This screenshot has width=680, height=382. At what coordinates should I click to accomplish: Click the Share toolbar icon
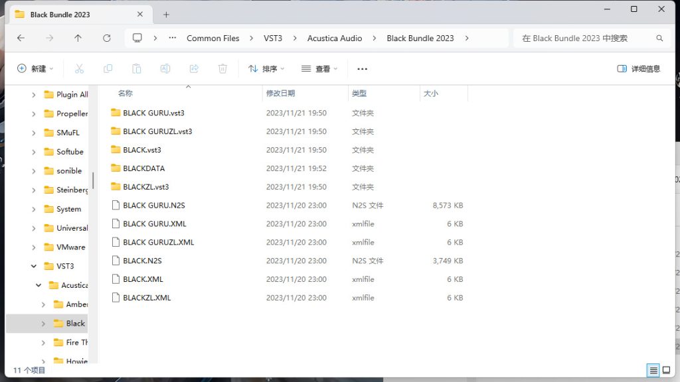194,68
